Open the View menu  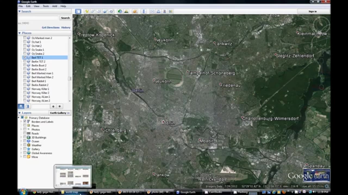(36, 6)
